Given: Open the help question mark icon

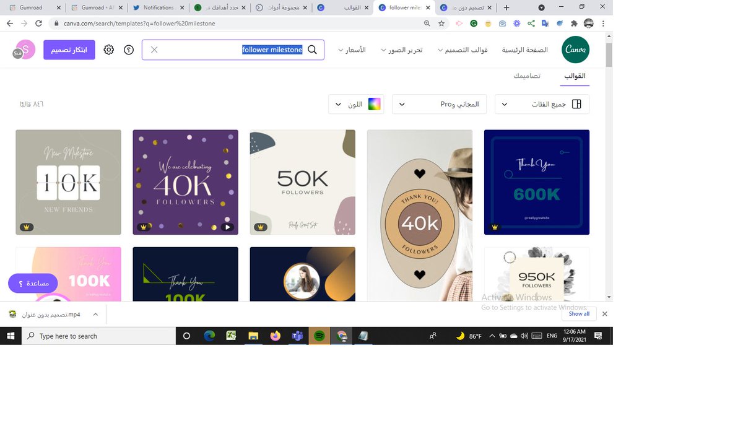Looking at the screenshot, I should 129,50.
